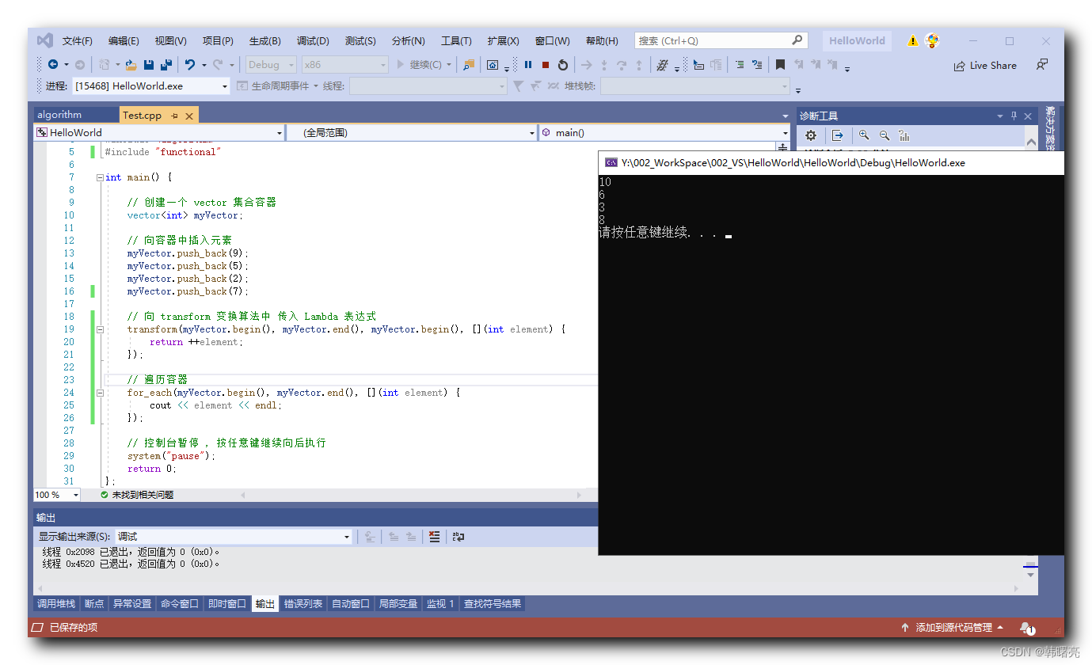The height and width of the screenshot is (665, 1092).
Task: Start a Live Share session
Action: [x=985, y=65]
